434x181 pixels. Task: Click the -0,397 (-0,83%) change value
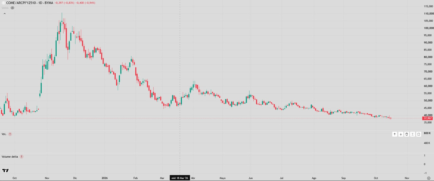65,2
